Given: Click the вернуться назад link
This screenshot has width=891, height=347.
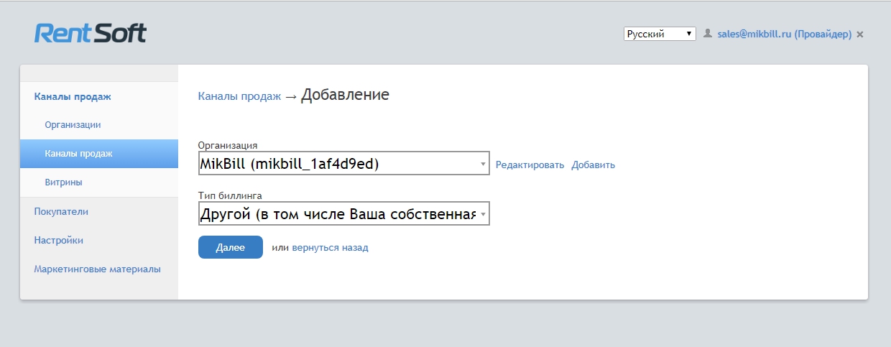Looking at the screenshot, I should 330,247.
